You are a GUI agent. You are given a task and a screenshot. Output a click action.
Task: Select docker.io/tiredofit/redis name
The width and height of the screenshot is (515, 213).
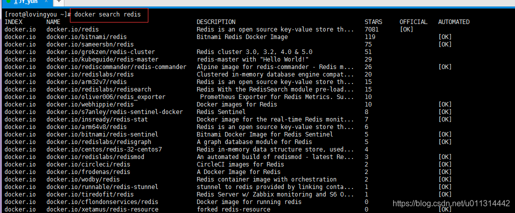tap(90, 194)
